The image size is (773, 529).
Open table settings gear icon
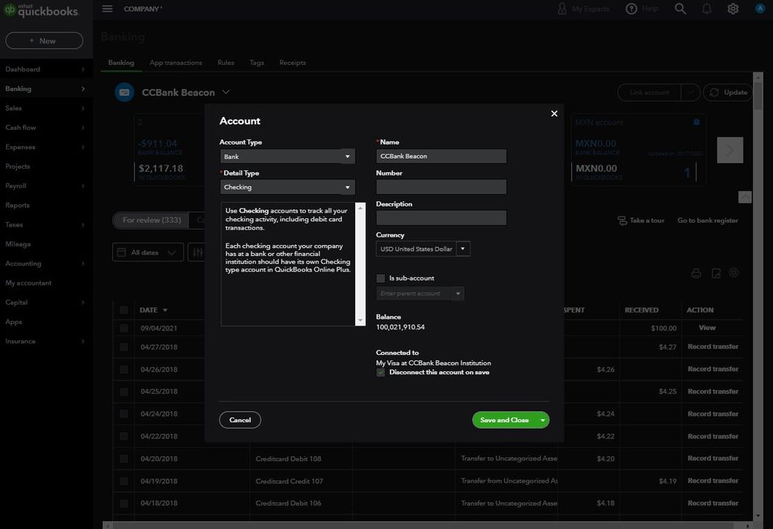click(734, 272)
